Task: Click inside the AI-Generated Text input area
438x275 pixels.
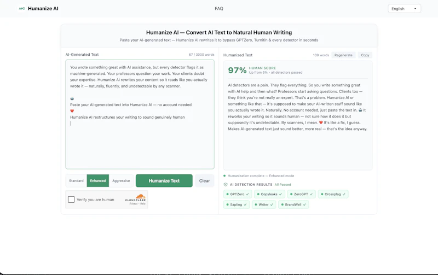Action: pyautogui.click(x=140, y=114)
